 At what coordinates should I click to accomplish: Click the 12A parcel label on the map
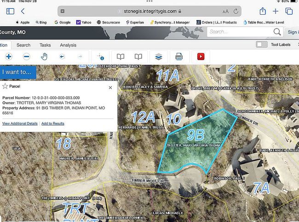143,117
